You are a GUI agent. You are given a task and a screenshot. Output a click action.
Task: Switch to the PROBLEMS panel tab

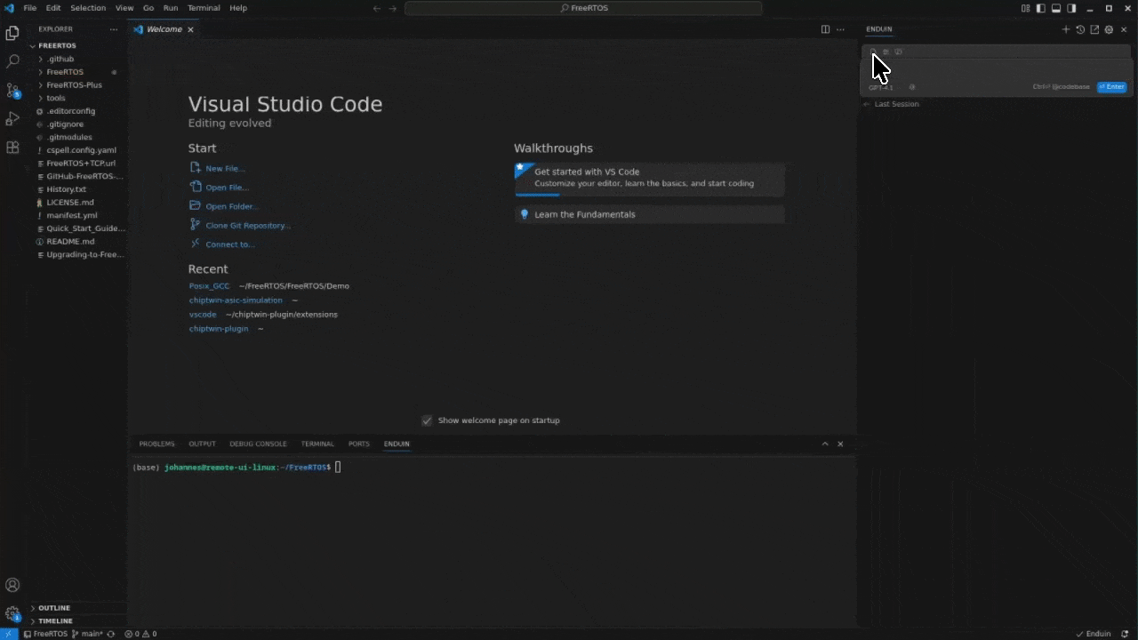[x=156, y=444]
